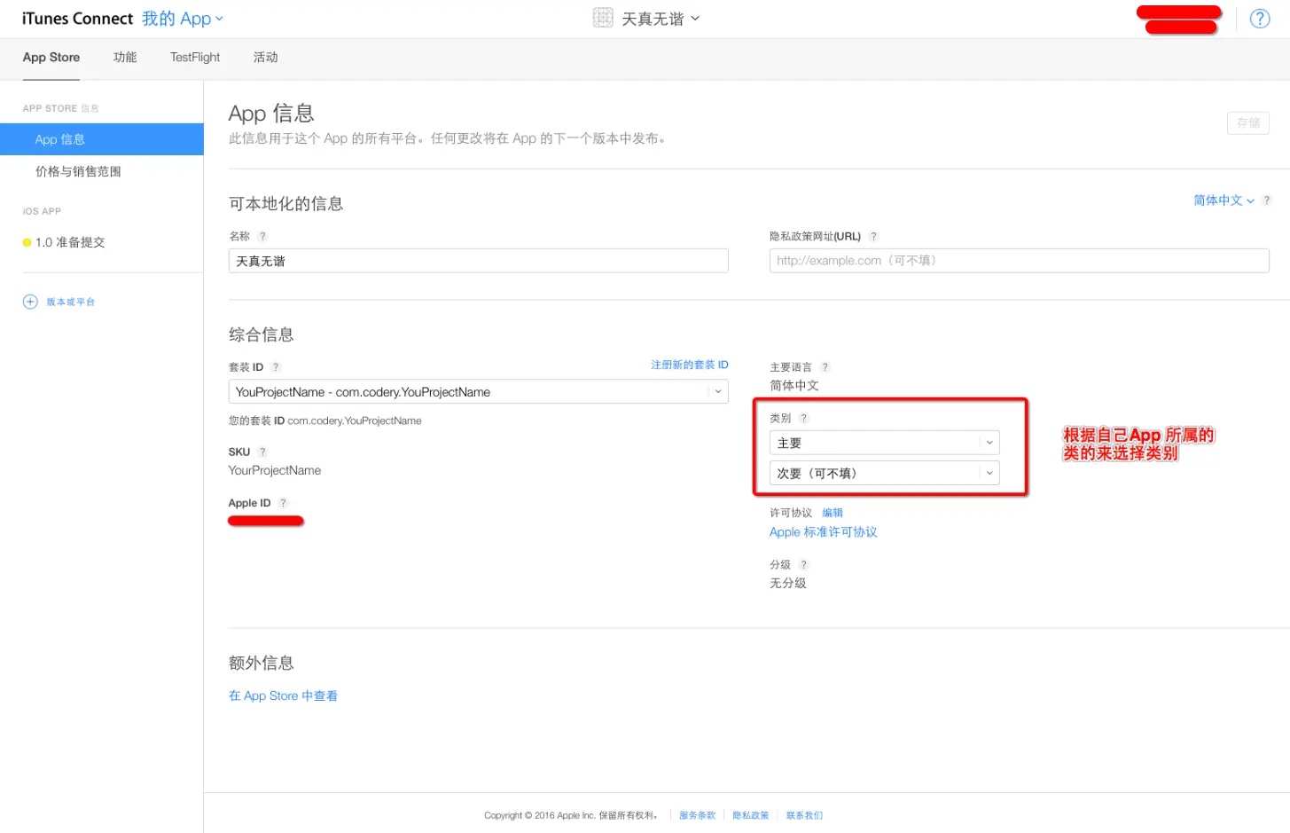Open the 套装 ID bundle dropdown
1290x833 pixels.
pyautogui.click(x=479, y=392)
